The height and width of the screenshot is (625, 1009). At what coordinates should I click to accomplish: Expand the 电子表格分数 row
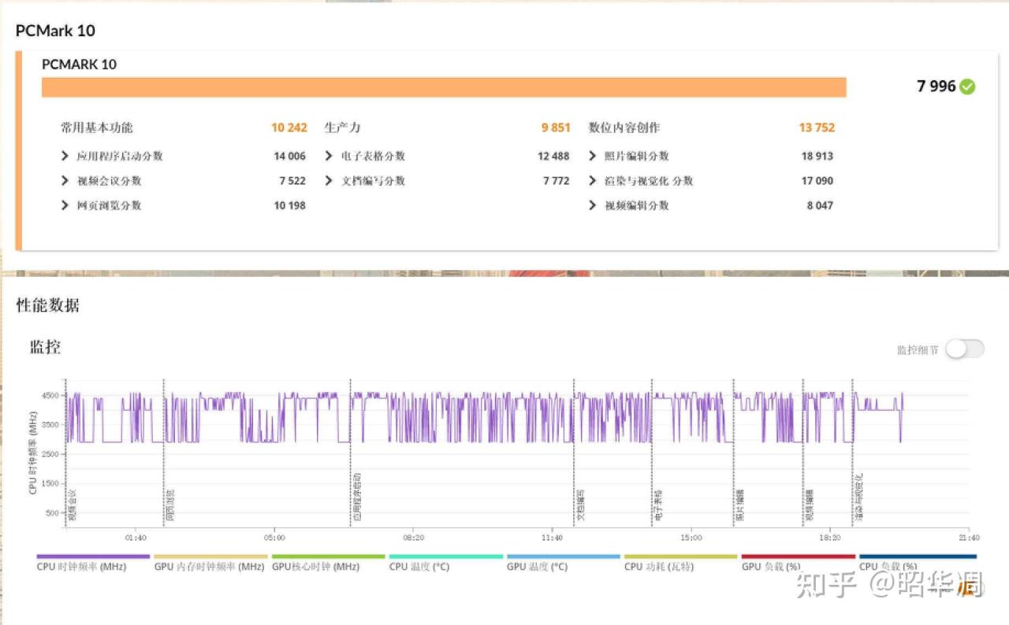[x=329, y=156]
